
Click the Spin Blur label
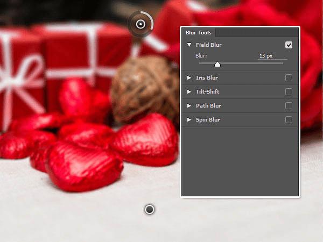pos(208,120)
